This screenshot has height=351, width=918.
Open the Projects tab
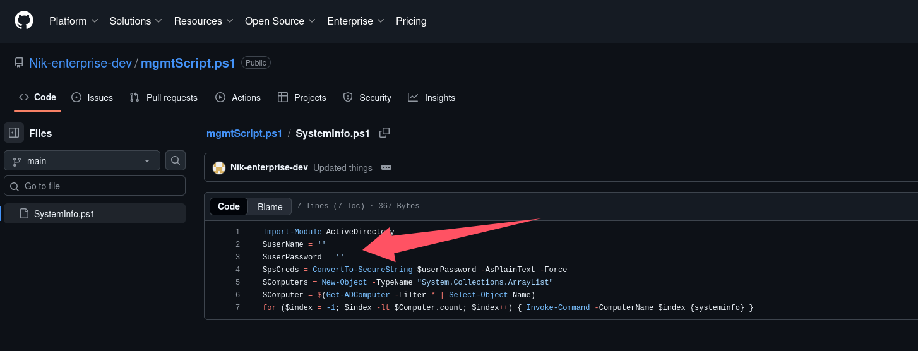coord(302,98)
